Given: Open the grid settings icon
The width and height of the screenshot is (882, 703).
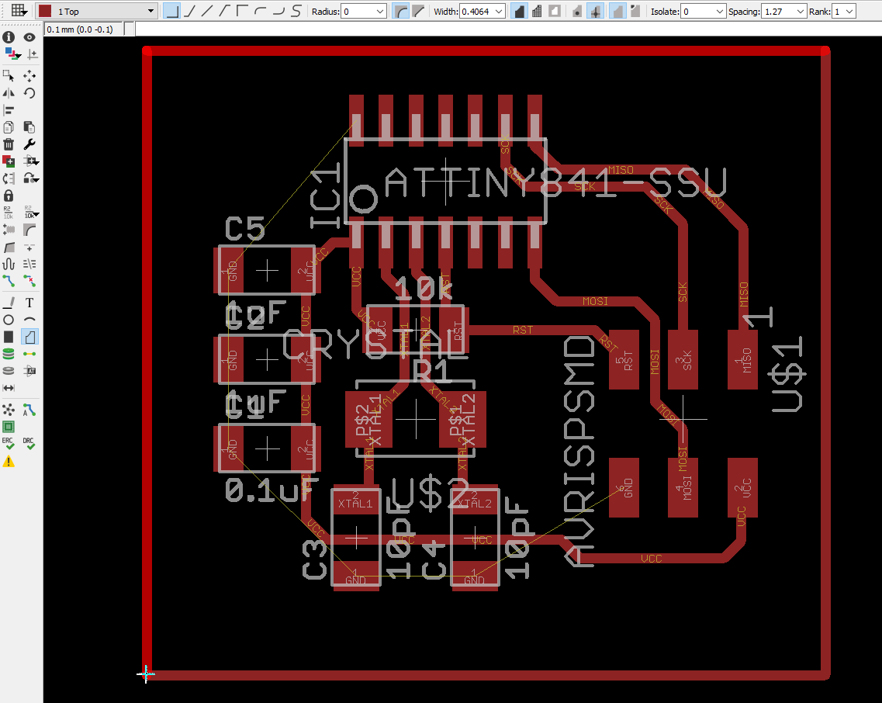Looking at the screenshot, I should tap(18, 11).
